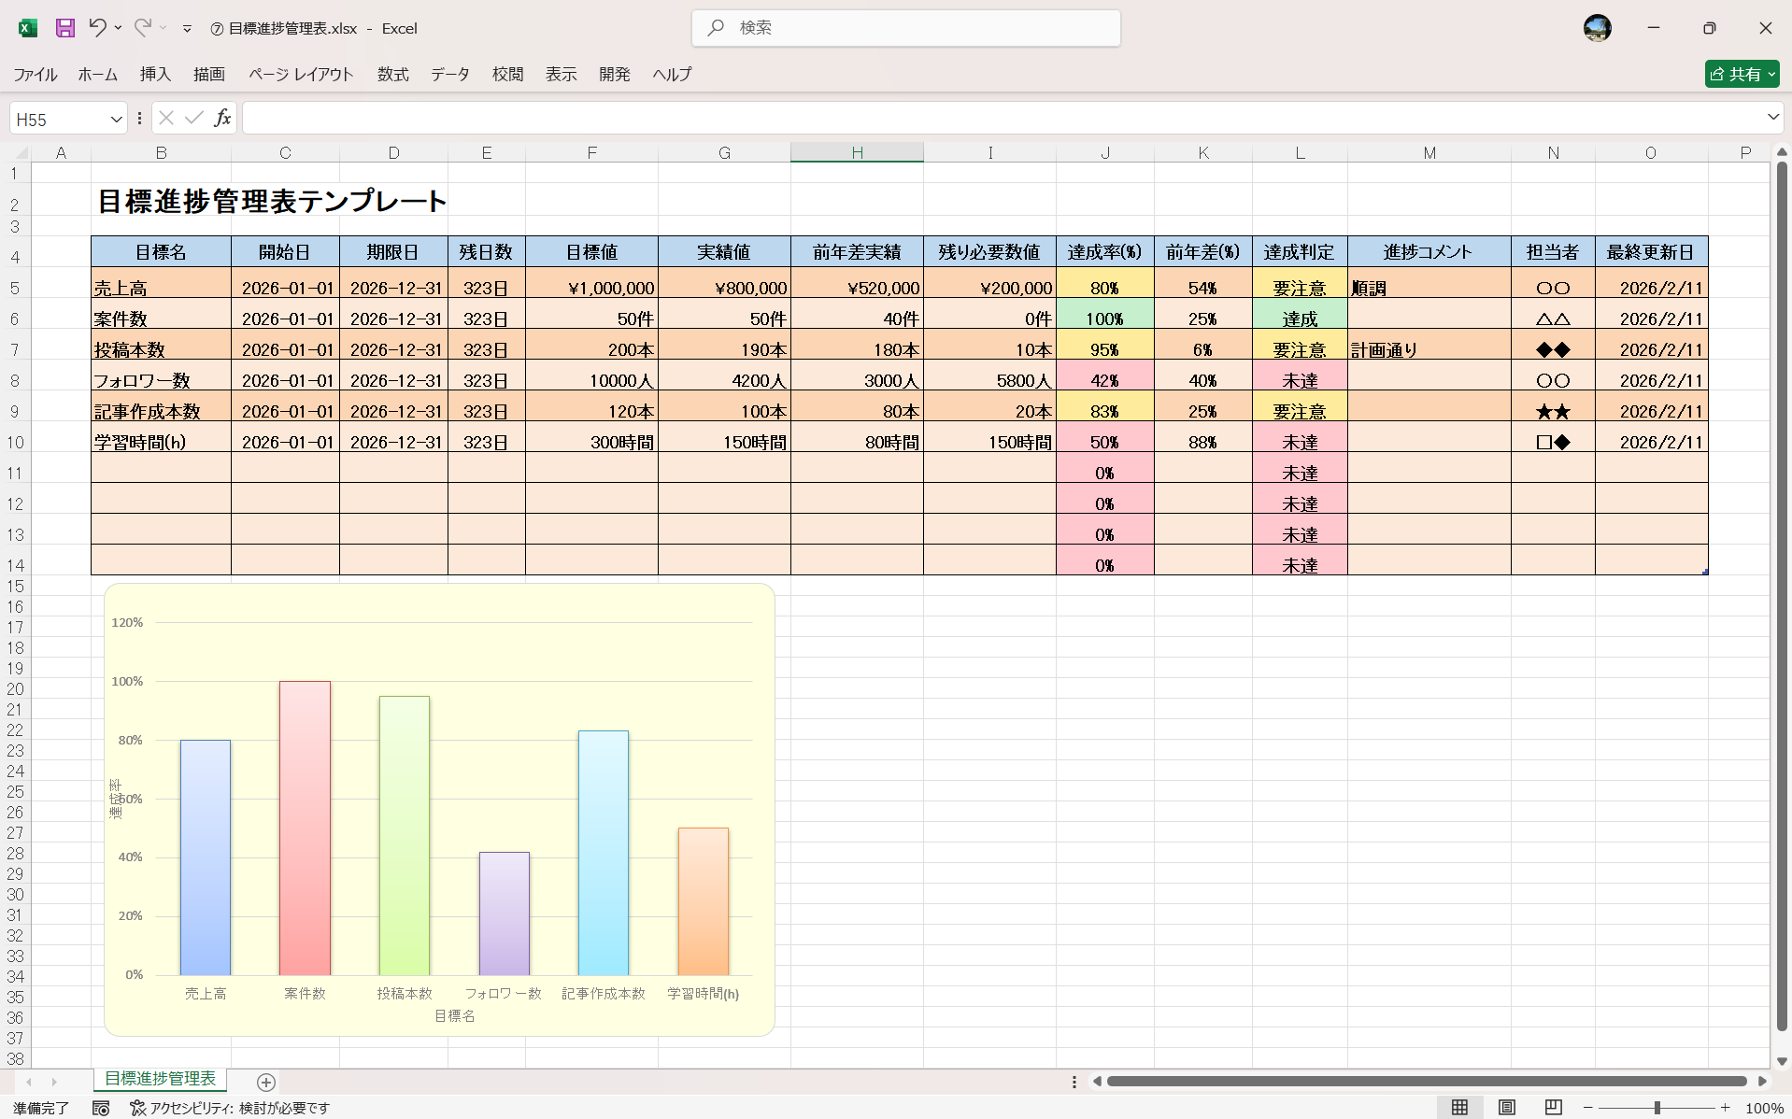Open the 開発 ribbon tab

click(615, 74)
